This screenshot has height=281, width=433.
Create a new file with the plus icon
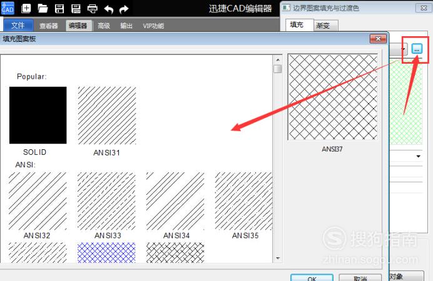pyautogui.click(x=26, y=9)
